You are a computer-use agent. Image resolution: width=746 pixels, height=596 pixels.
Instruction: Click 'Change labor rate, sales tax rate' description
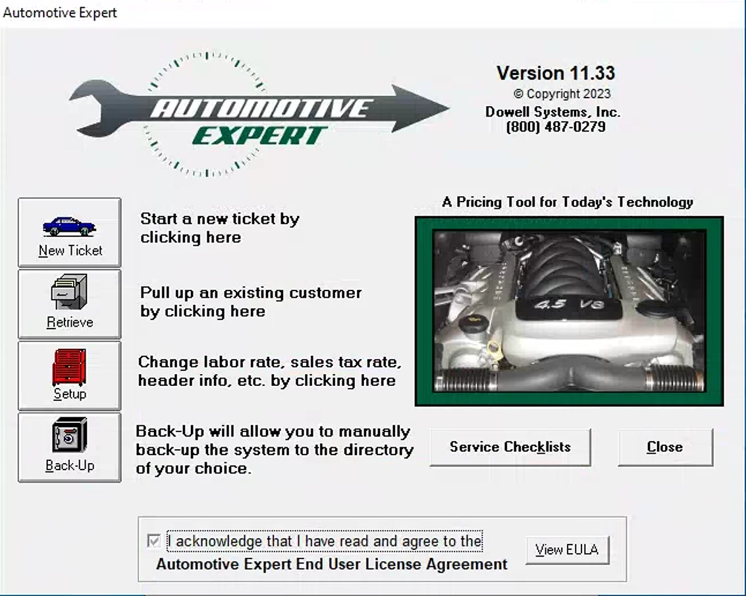(270, 371)
